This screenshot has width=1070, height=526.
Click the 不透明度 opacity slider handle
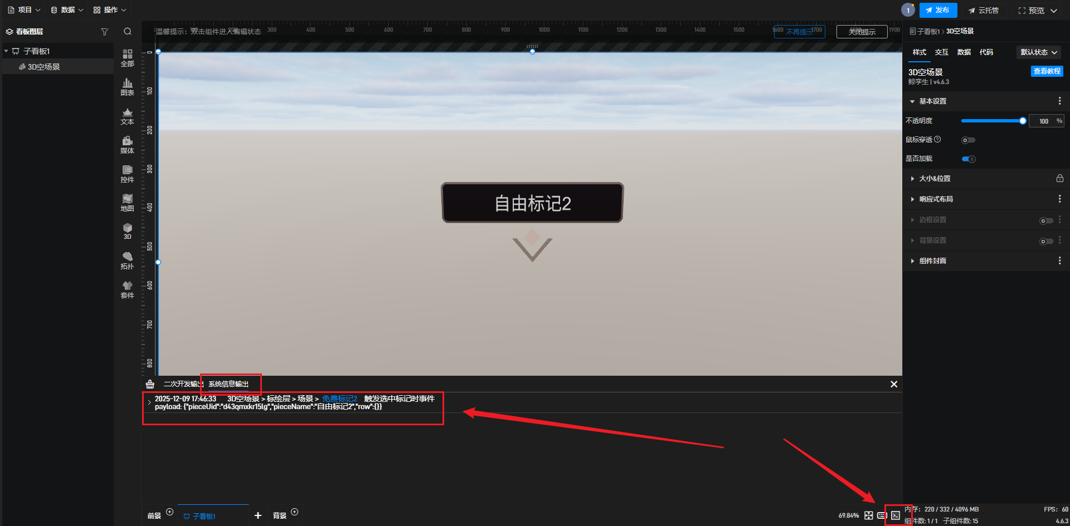pyautogui.click(x=1022, y=121)
